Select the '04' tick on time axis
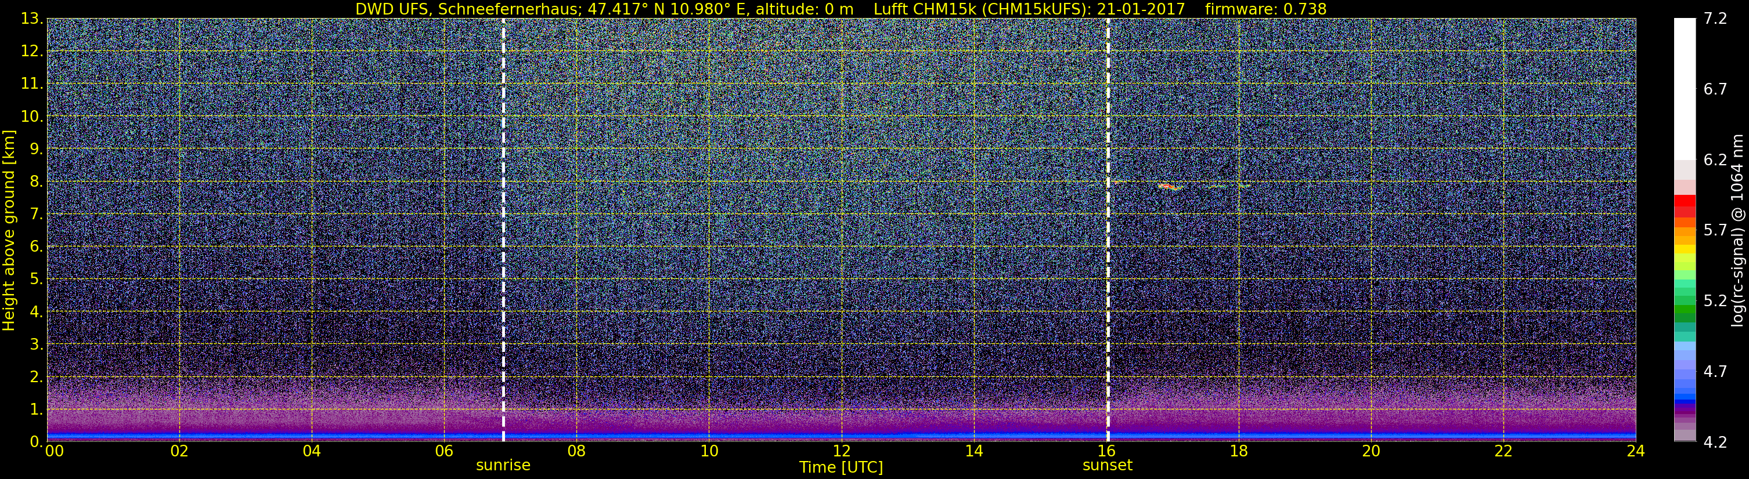Viewport: 1749px width, 479px height. point(311,451)
